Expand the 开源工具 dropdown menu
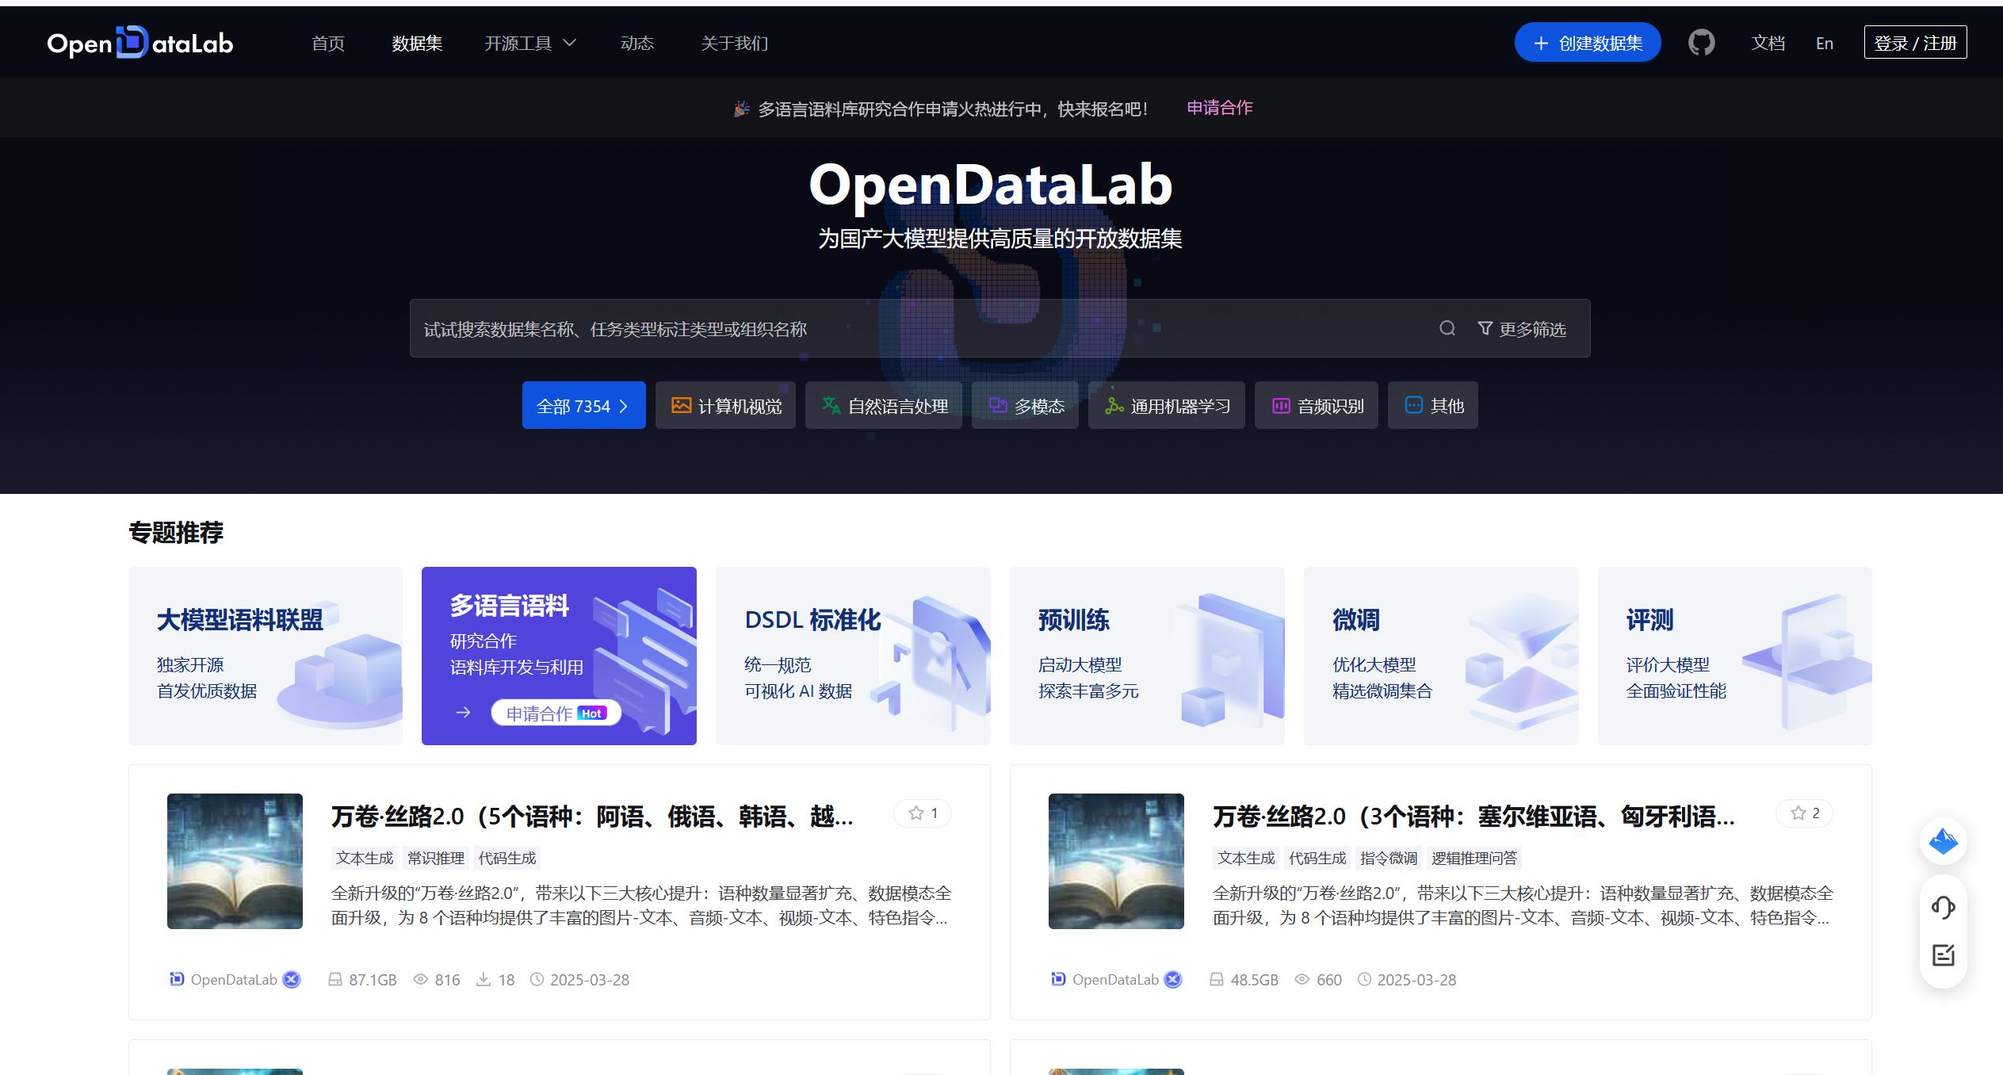The width and height of the screenshot is (2003, 1075). [x=530, y=44]
